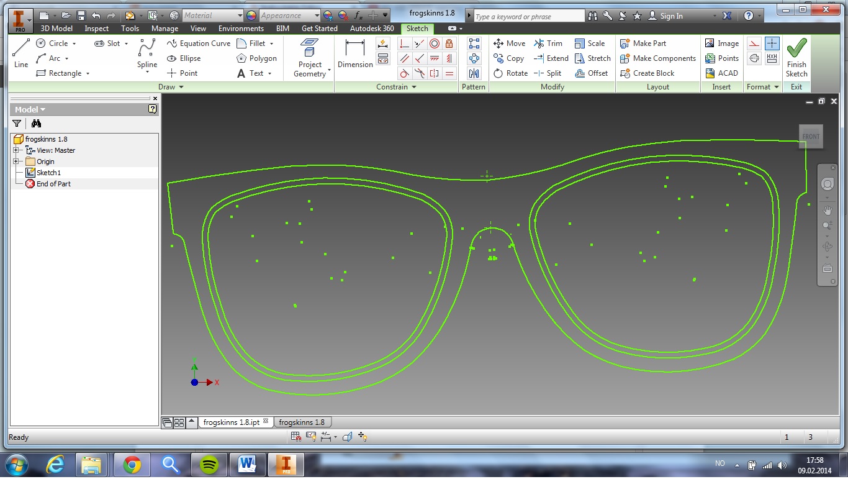848x492 pixels.
Task: Apply the Equal constraint
Action: tap(449, 73)
